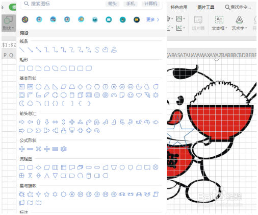
Task: Select the rounded rectangle shape
Action: tap(30, 68)
